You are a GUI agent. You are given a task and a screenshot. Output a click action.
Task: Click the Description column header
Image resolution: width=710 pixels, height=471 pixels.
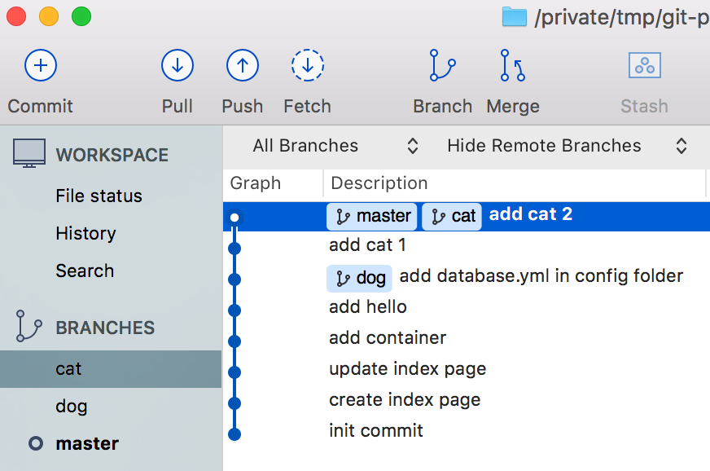[379, 183]
